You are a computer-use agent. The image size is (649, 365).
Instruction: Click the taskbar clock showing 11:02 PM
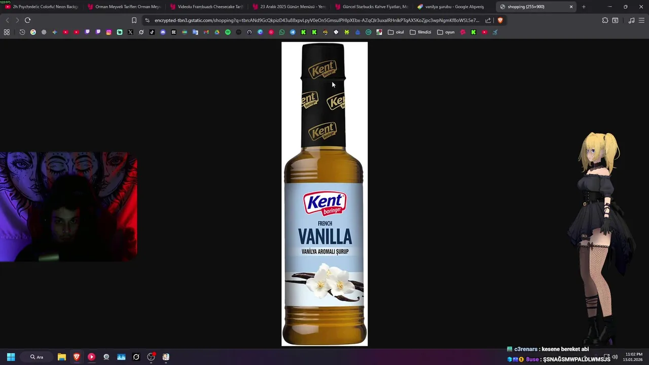[x=633, y=357]
